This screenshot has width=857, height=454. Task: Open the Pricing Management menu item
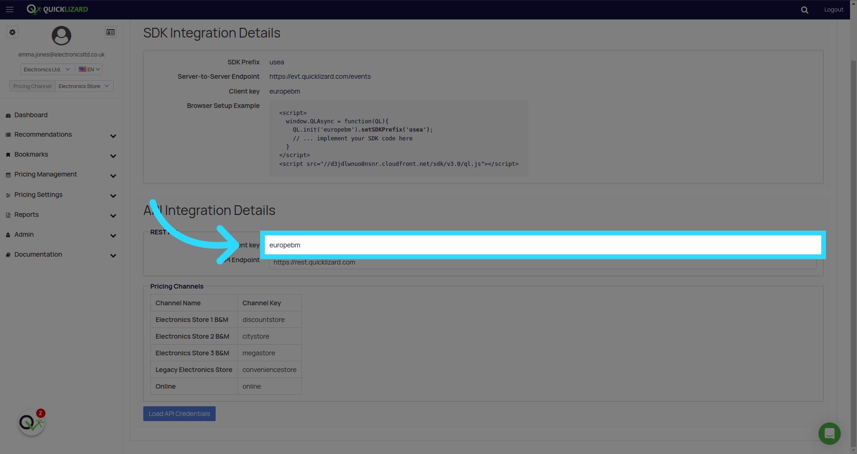tap(45, 174)
